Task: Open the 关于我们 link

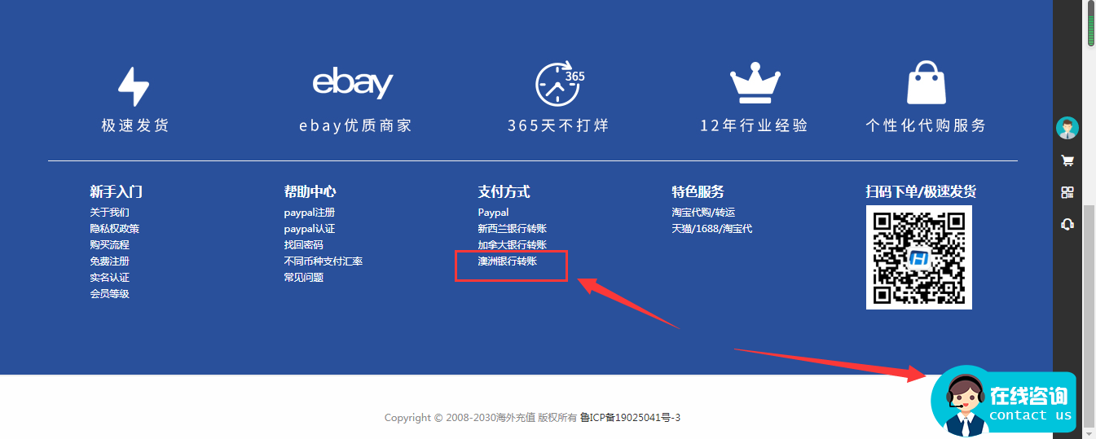Action: coord(109,213)
